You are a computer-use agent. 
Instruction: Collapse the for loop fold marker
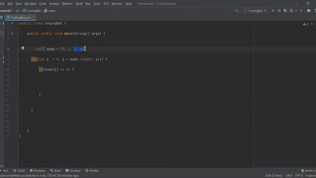18,59
